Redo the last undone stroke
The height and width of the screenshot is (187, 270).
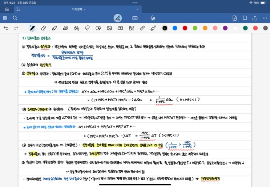click(16, 28)
